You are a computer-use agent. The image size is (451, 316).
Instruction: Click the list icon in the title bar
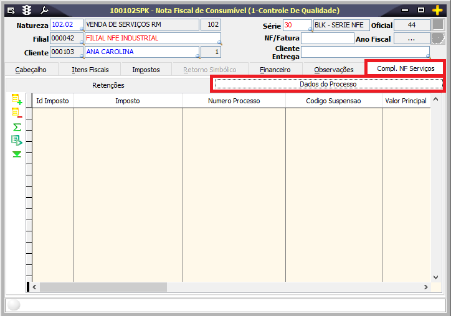pos(11,11)
